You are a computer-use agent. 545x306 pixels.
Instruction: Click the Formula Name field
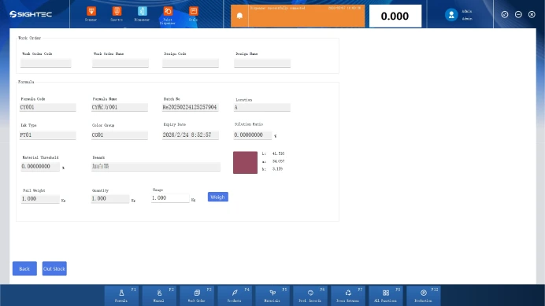(x=120, y=107)
